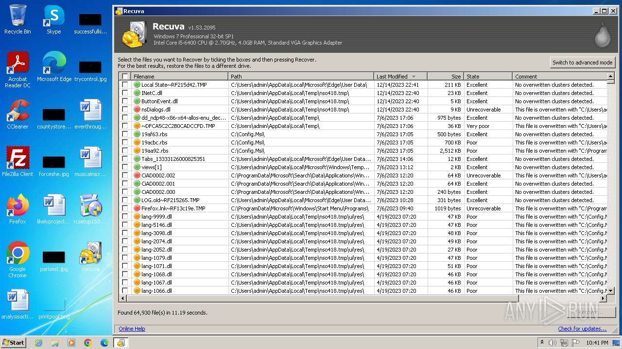
Task: Select the lang-2052.dll file row
Action: coord(363,250)
